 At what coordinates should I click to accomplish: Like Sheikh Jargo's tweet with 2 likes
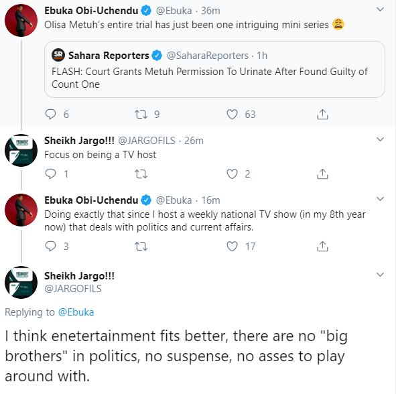coord(232,174)
